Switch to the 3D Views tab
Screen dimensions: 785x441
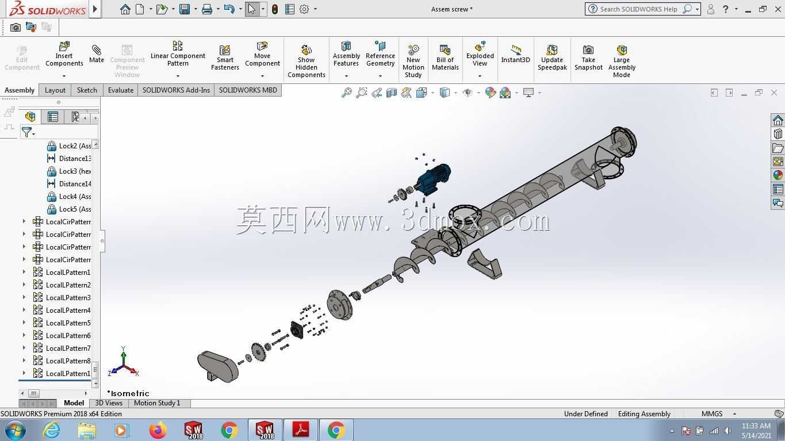(109, 403)
